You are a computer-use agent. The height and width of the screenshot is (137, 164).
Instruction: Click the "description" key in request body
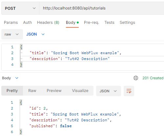click(x=45, y=59)
